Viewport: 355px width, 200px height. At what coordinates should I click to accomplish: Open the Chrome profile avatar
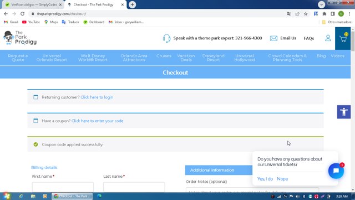point(341,14)
